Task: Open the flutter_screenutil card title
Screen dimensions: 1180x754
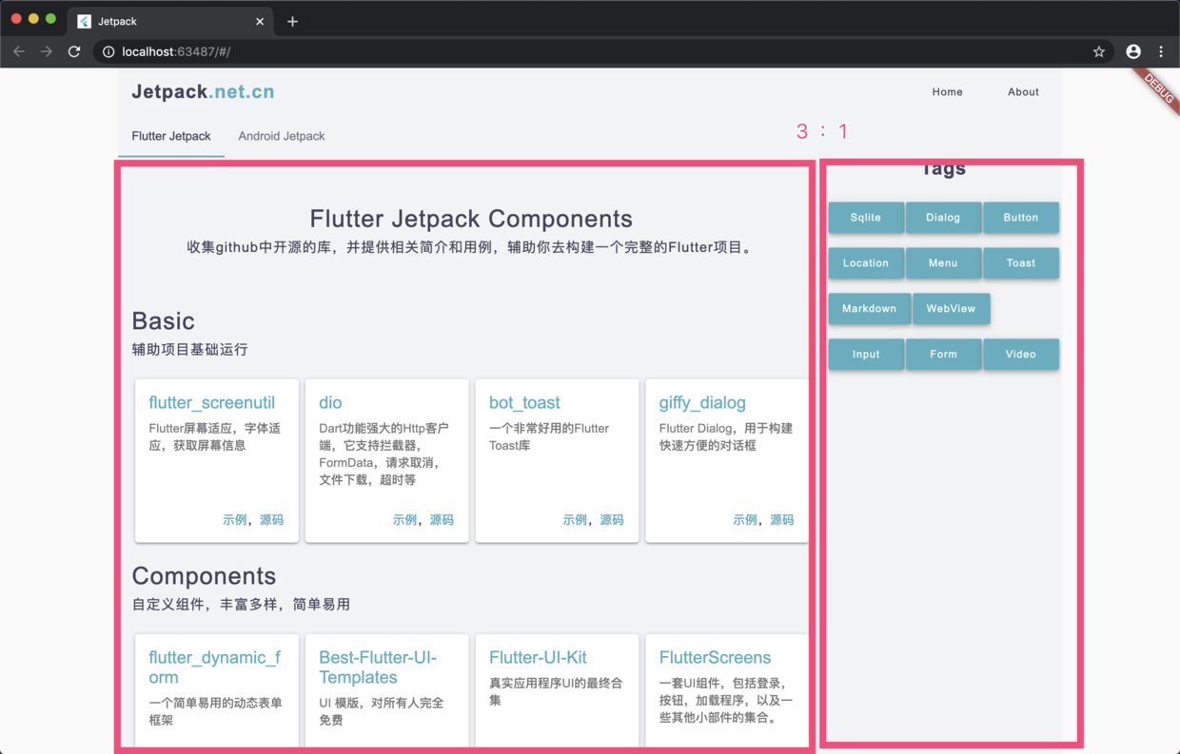Action: point(212,403)
